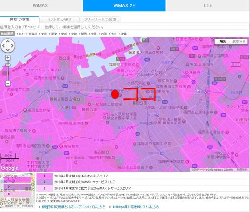Click the 福岡市博多区役所 marker icon
Image resolution: width=250 pixels, height=212 pixels.
point(189,87)
